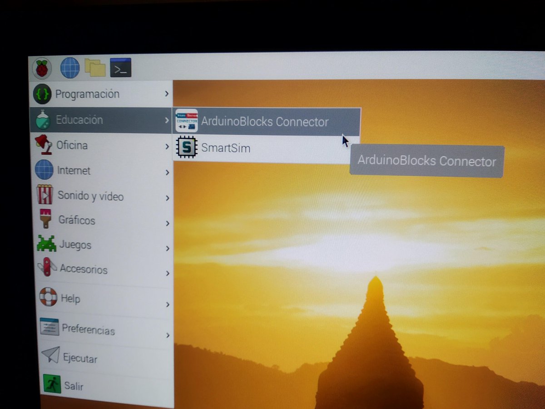Open the Oficina menu category
Viewport: 545px width, 409px height.
tap(101, 146)
